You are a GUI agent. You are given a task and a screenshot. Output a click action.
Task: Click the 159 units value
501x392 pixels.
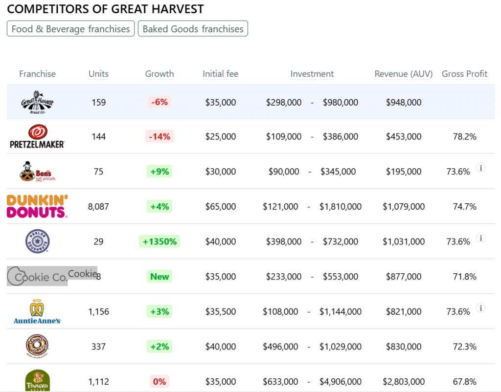[x=98, y=103]
